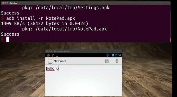Click the note text field containing hello io
This screenshot has height=97, width=177.
pyautogui.click(x=83, y=69)
